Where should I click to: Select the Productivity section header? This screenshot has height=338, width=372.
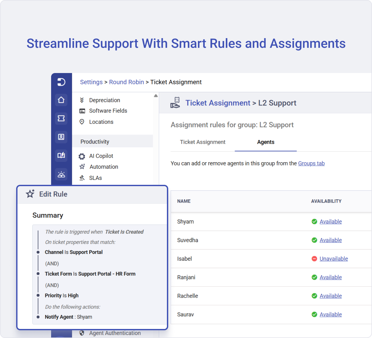tap(113, 141)
